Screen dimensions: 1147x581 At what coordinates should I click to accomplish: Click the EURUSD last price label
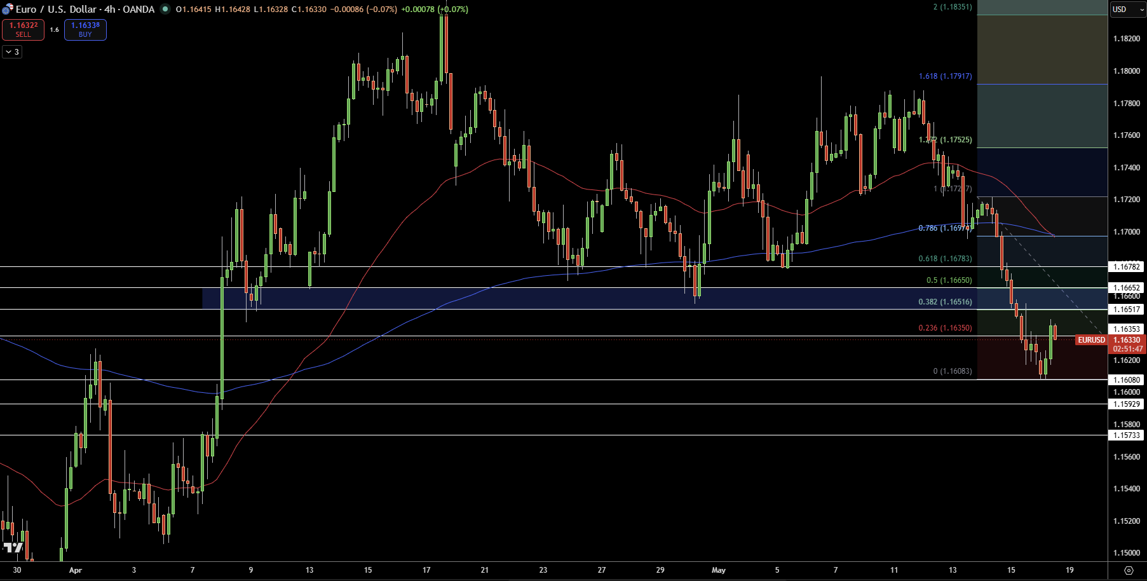(x=1092, y=340)
